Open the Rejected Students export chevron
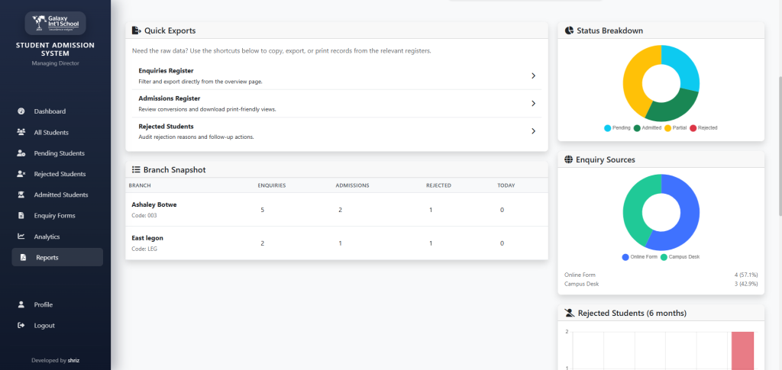Viewport: 782px width, 370px height. [x=533, y=131]
